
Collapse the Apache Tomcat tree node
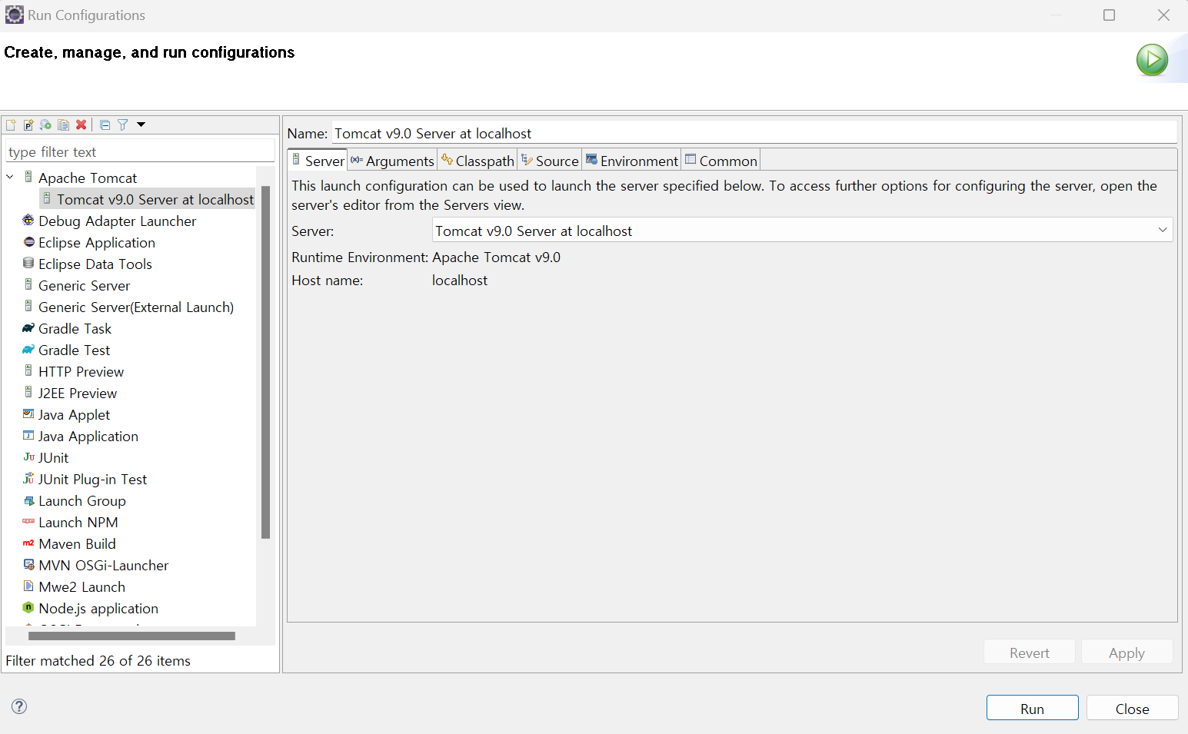(x=10, y=178)
